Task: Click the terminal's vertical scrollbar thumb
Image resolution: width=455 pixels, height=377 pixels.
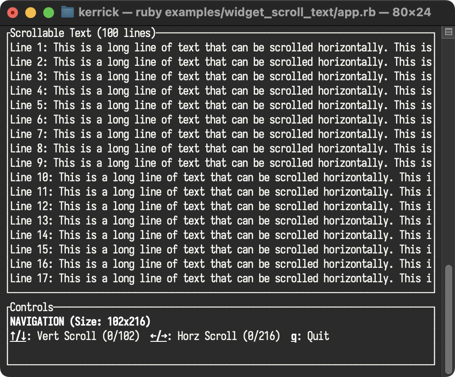Action: (x=449, y=319)
